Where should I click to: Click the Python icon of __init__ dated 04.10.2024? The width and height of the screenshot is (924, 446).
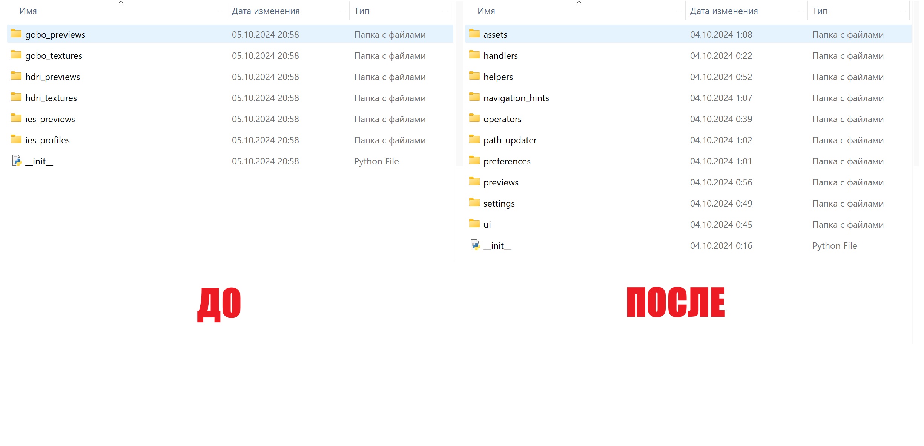(475, 245)
